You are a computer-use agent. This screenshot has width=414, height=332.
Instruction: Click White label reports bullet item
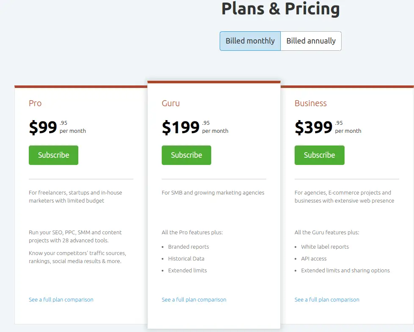[x=325, y=247]
